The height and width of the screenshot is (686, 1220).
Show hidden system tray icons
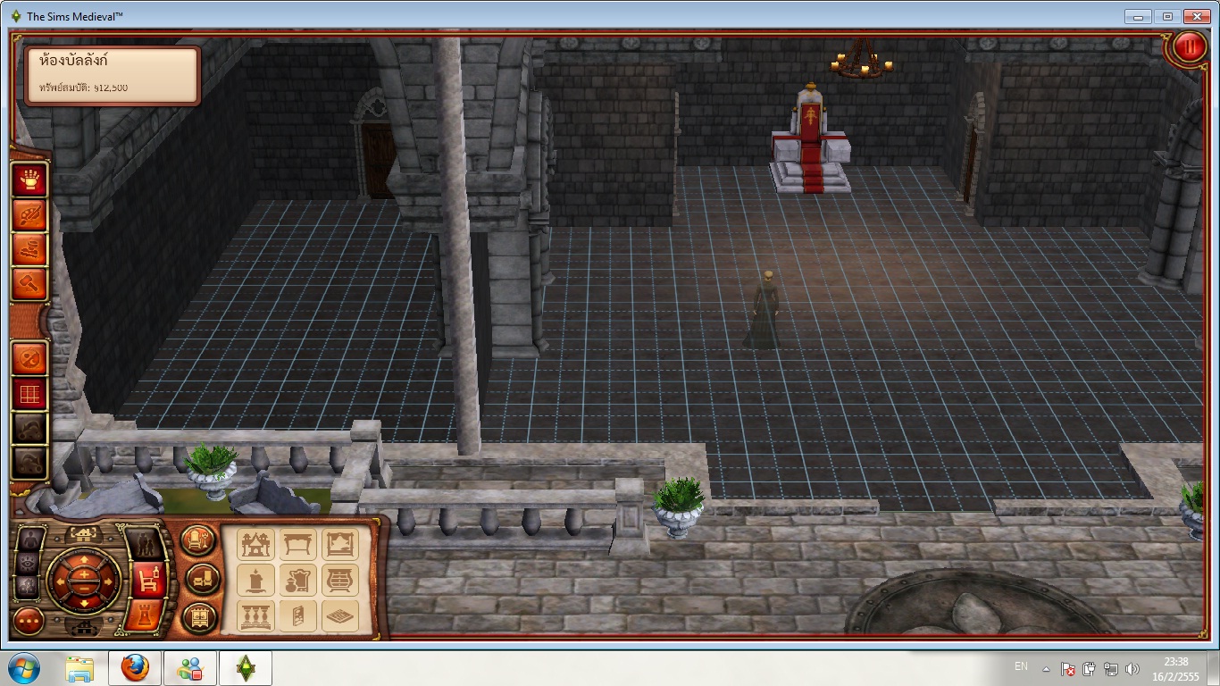coord(1047,668)
